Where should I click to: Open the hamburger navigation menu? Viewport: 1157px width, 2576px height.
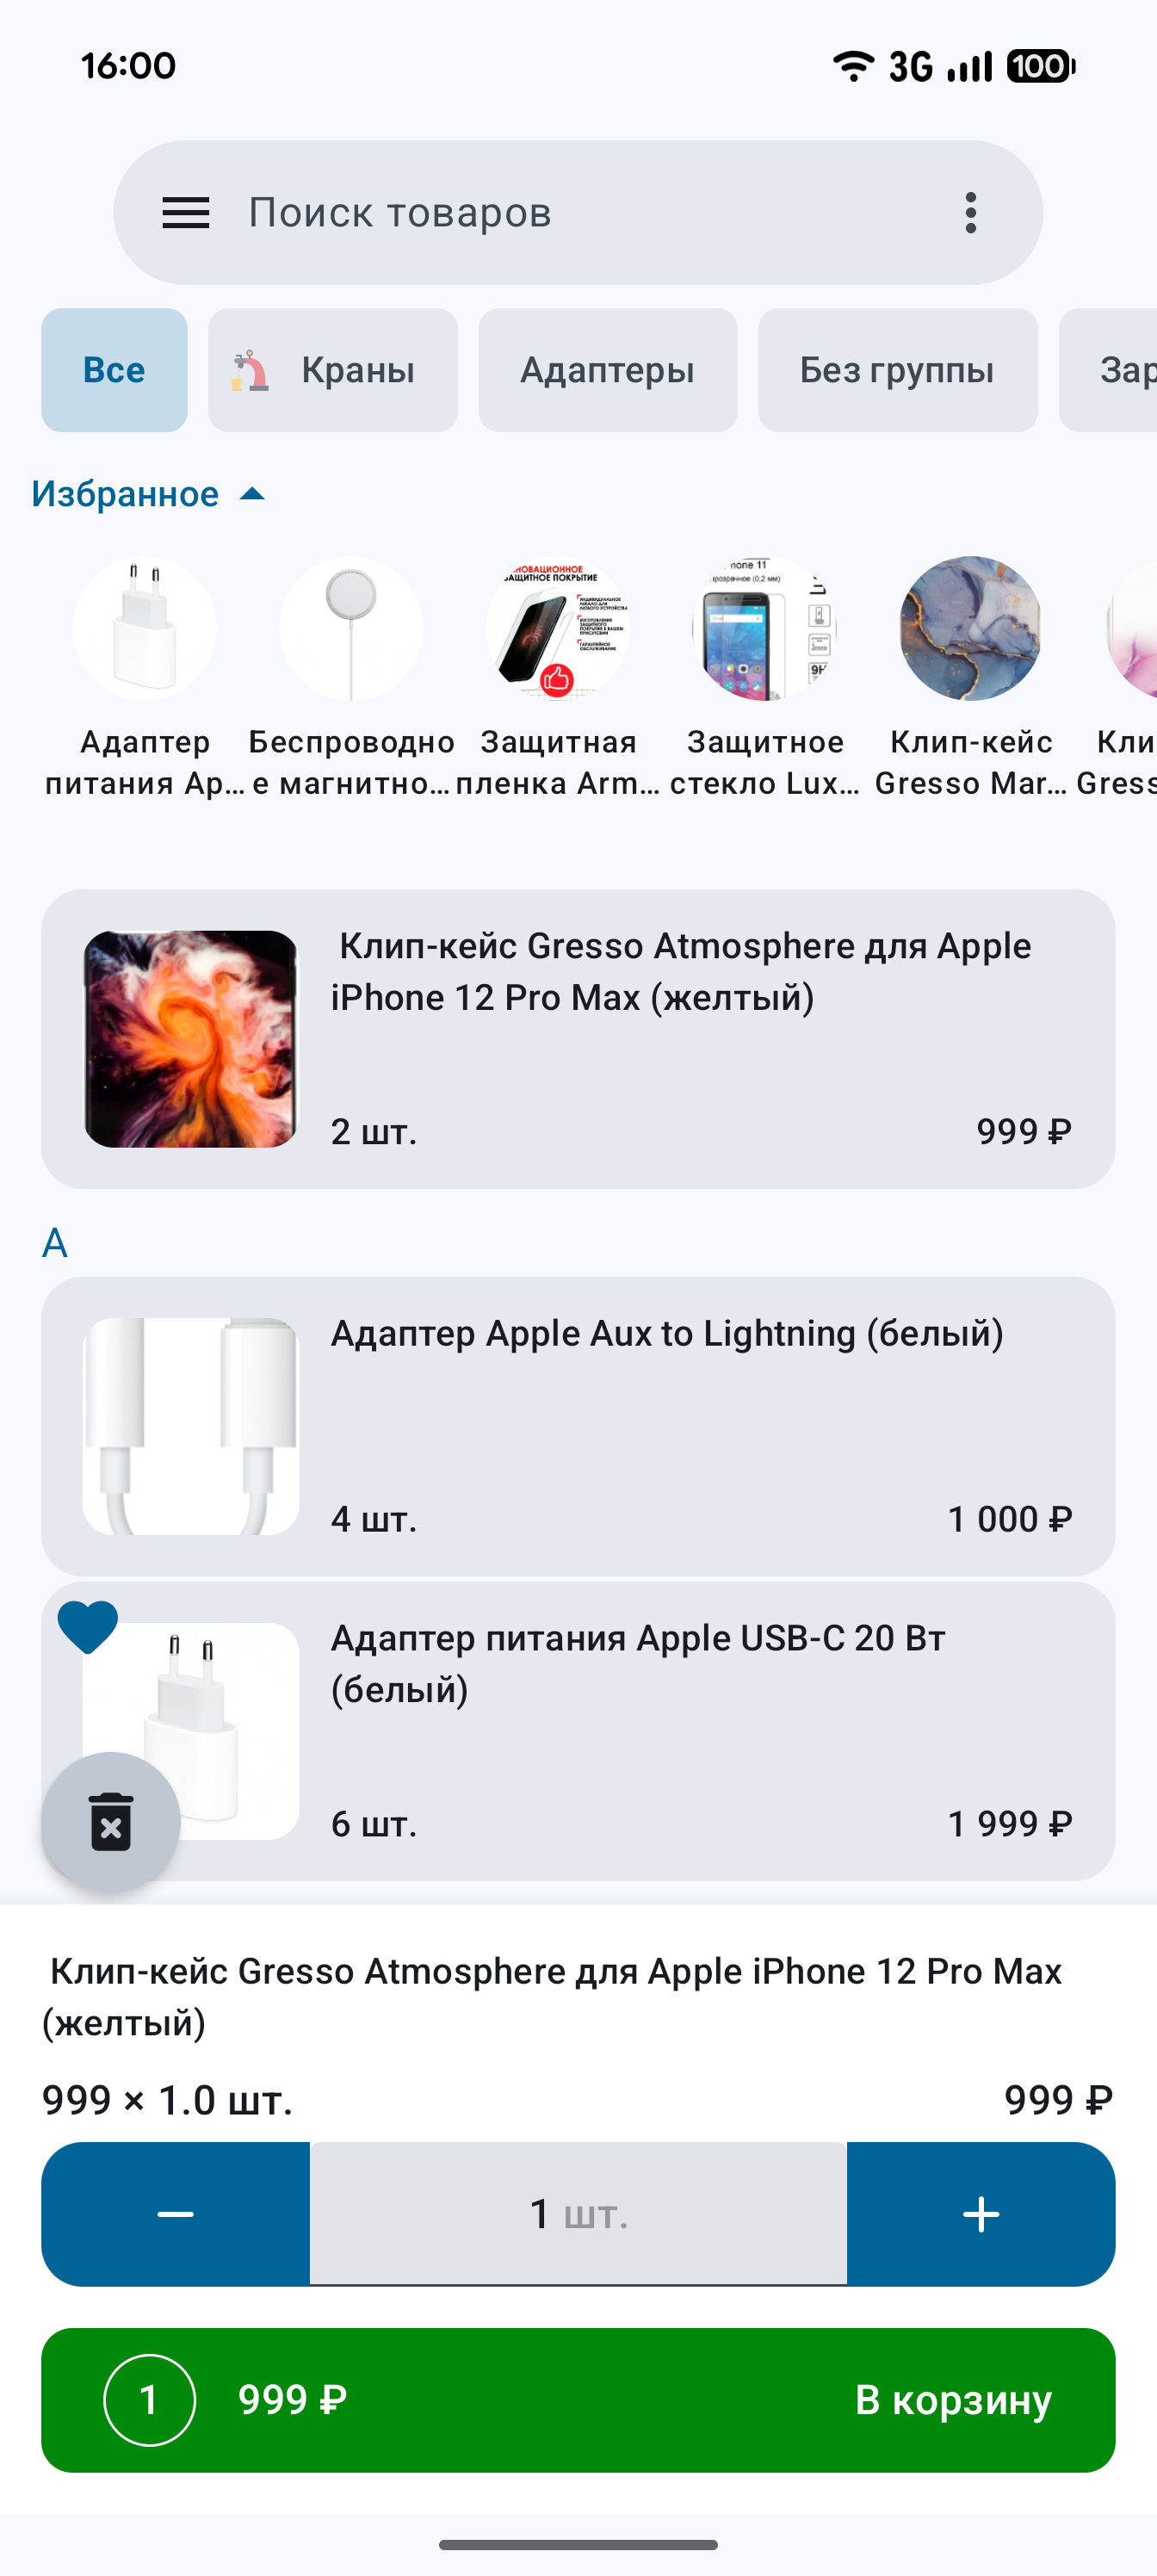pos(186,213)
